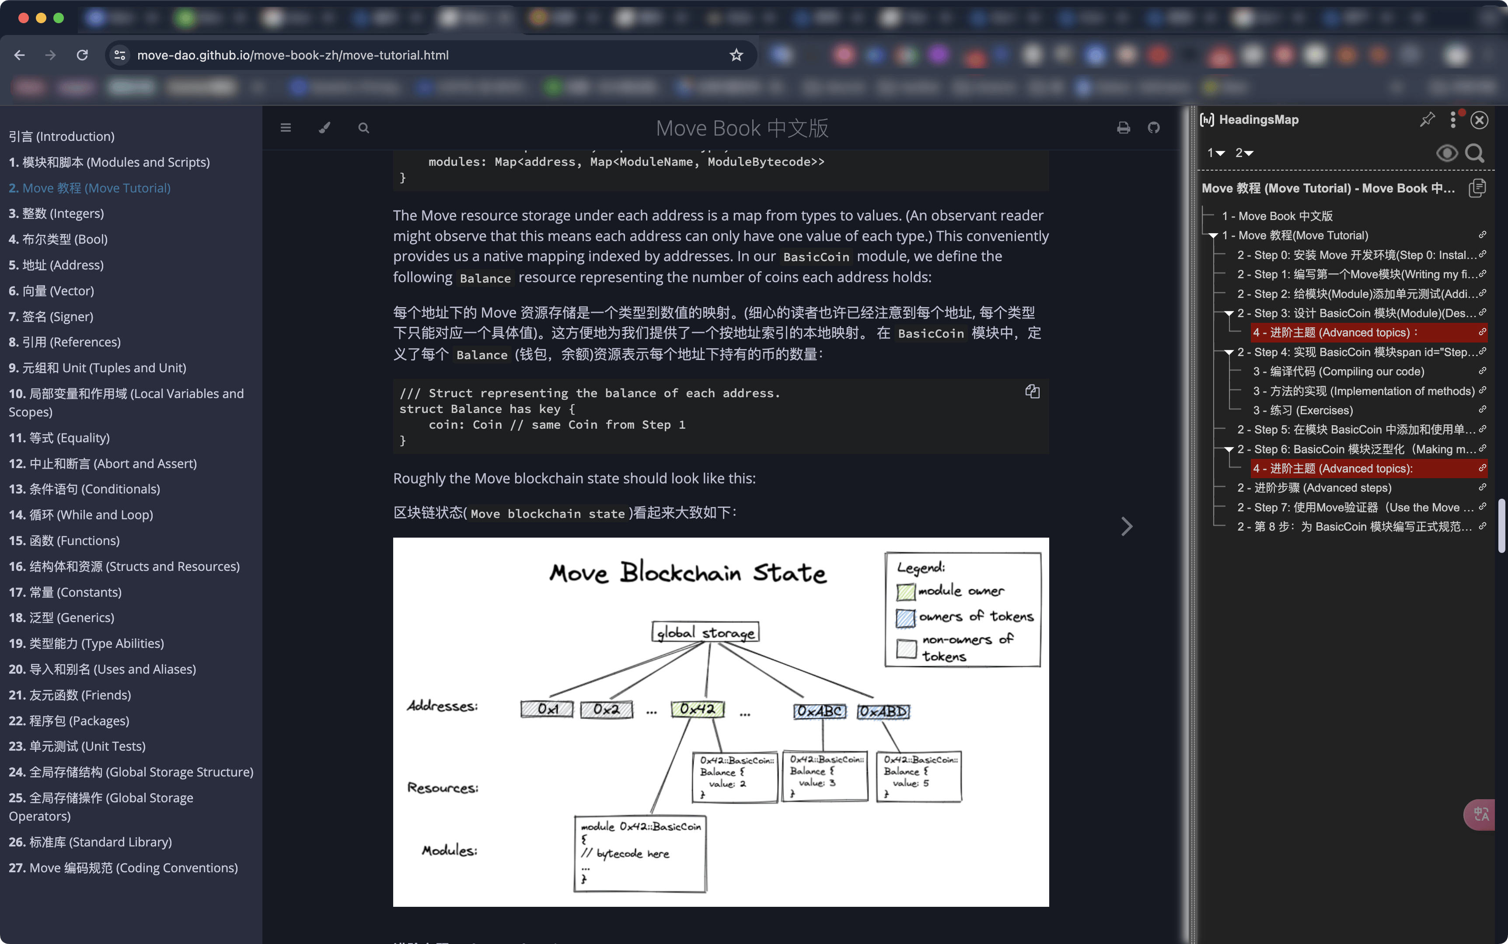Screen dimensions: 1508x944
Task: Click the Move Book 中文版 page title
Action: coord(742,128)
